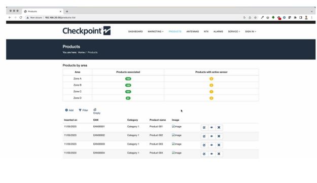Delete the Product 003 row
This screenshot has width=317, height=183.
[219, 145]
